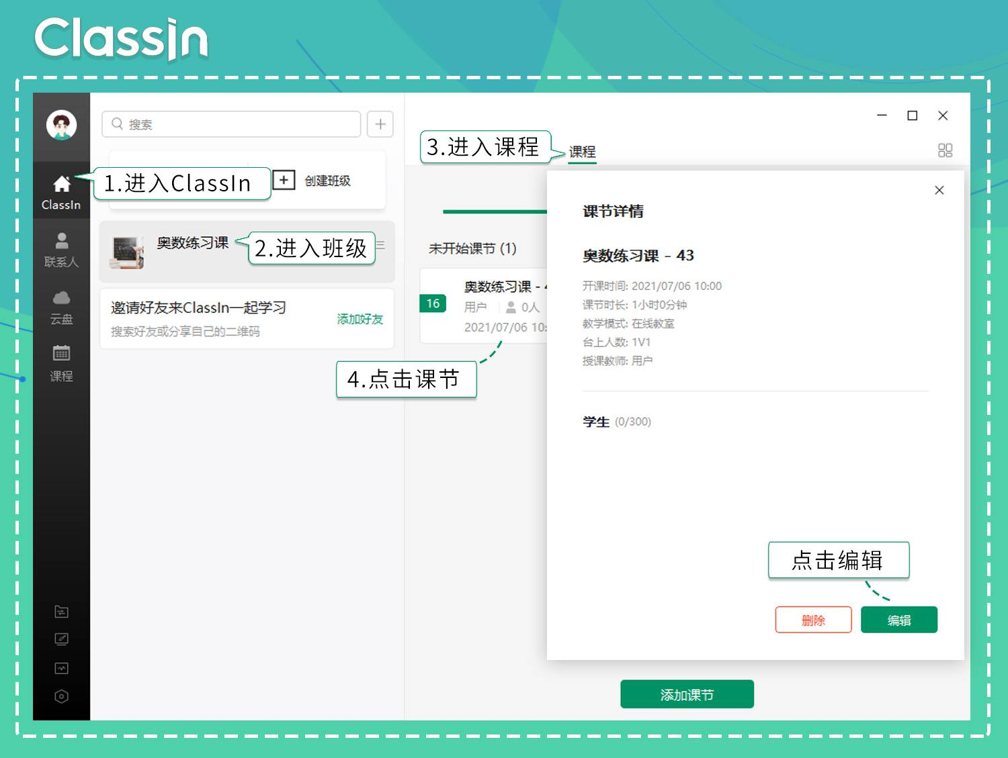Click the 台上人数: 1V1 line
The width and height of the screenshot is (1008, 758).
point(616,342)
